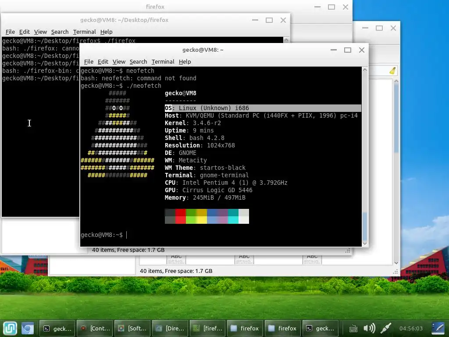449x337 pixels.
Task: Switch to '[Soft...' taskbar window
Action: point(132,328)
